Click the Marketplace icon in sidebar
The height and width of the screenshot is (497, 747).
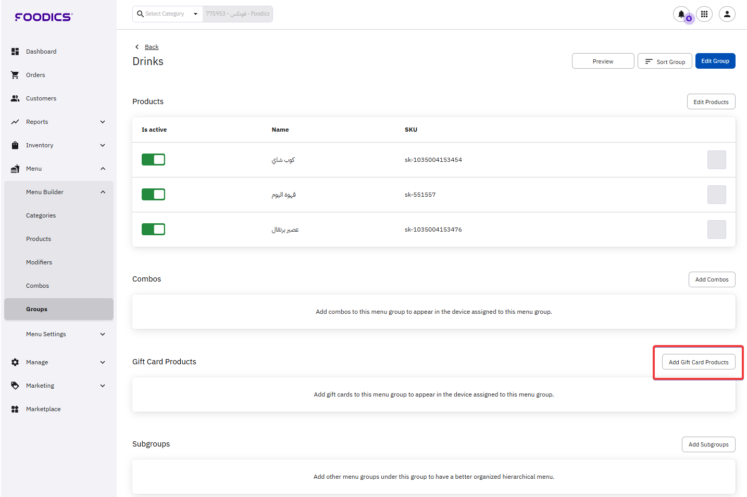(x=15, y=409)
